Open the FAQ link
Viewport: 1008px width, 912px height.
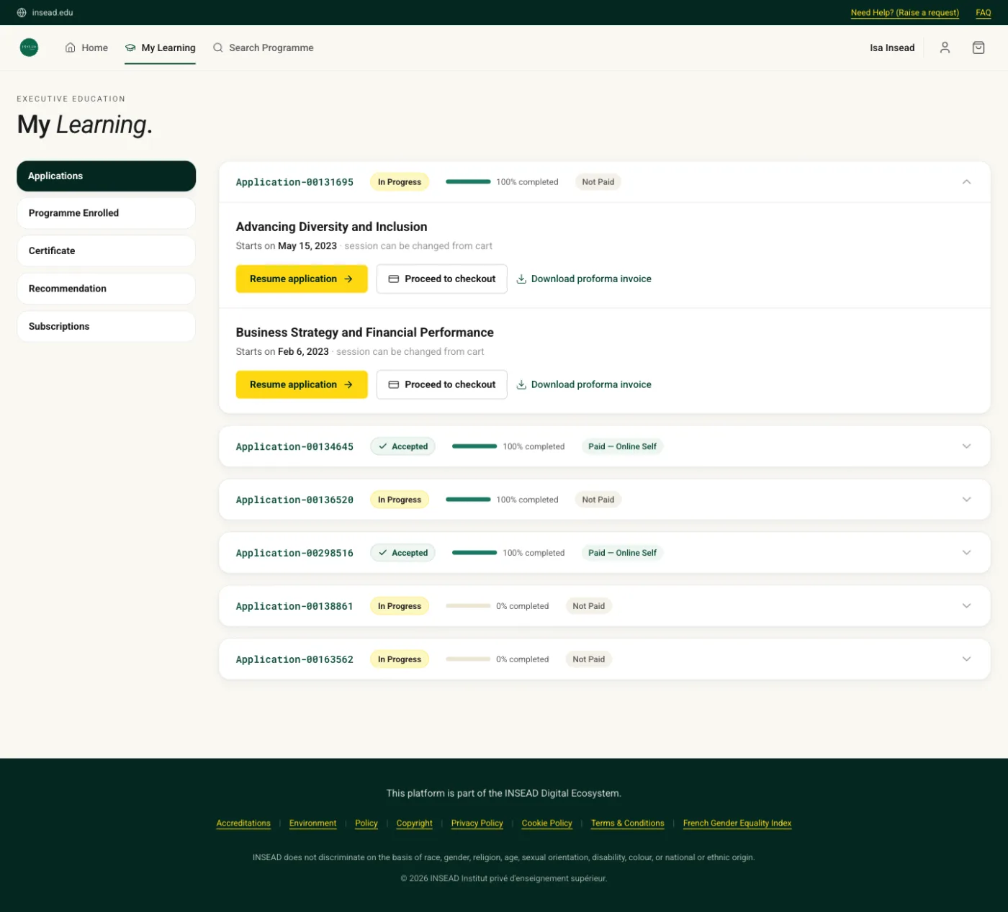[x=984, y=12]
